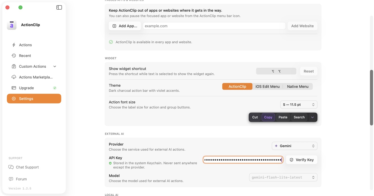Click the red close window button
The width and height of the screenshot is (374, 196).
(7, 7)
